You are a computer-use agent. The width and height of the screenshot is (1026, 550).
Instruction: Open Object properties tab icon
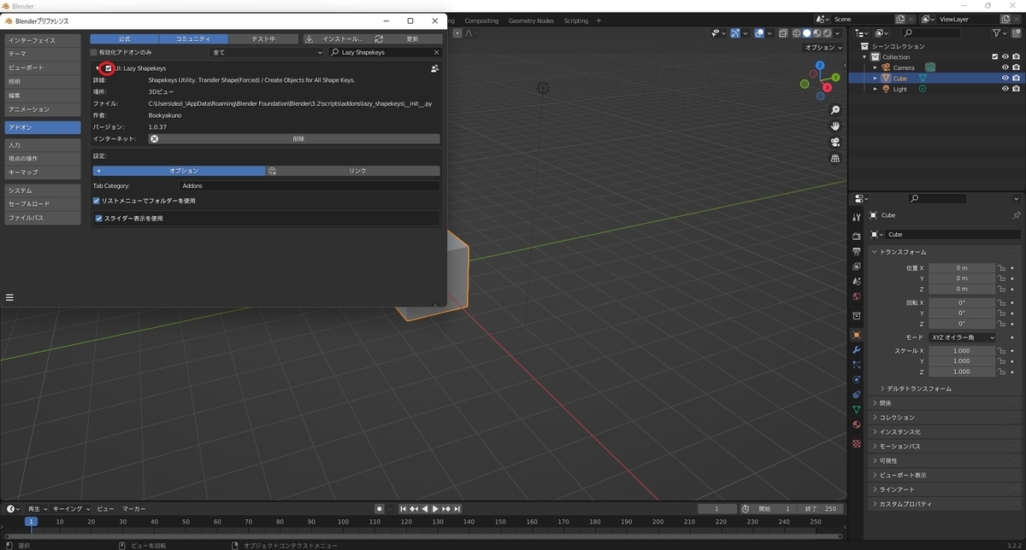pyautogui.click(x=856, y=335)
